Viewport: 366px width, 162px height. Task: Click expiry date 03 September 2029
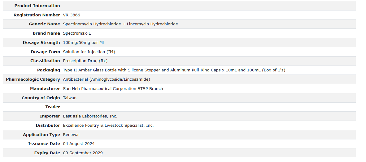pyautogui.click(x=83, y=153)
